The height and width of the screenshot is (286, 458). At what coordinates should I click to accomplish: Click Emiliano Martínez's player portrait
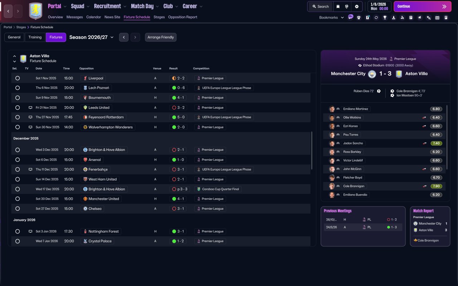pyautogui.click(x=332, y=109)
